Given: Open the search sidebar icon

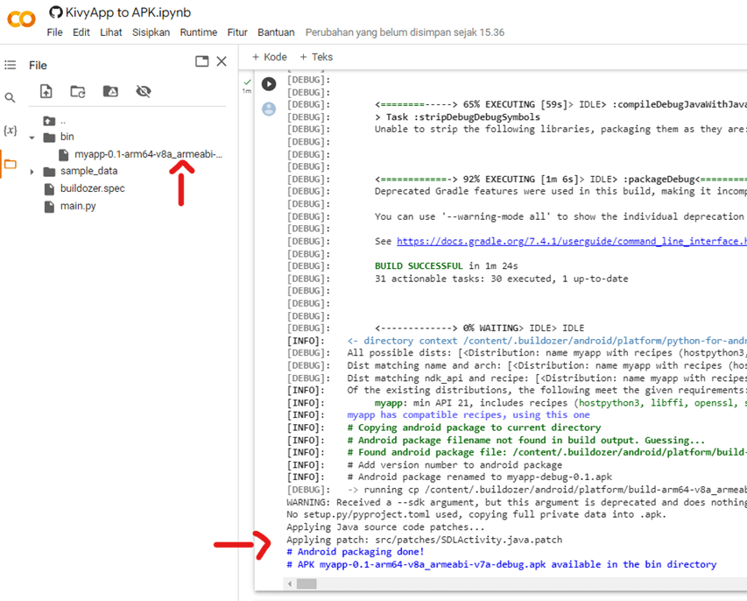Looking at the screenshot, I should [11, 98].
